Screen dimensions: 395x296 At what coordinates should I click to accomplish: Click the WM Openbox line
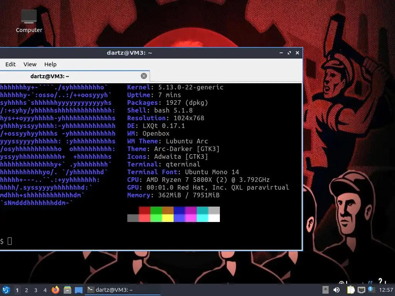149,133
